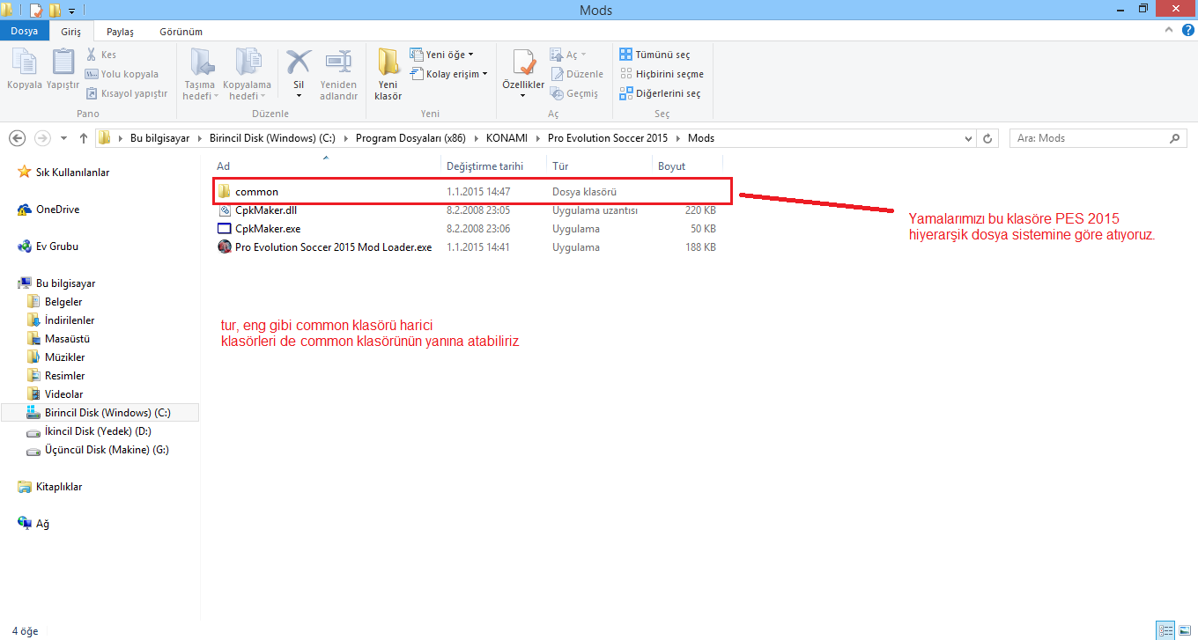Open Belgeler in the navigation pane
This screenshot has height=640, width=1198.
point(55,302)
